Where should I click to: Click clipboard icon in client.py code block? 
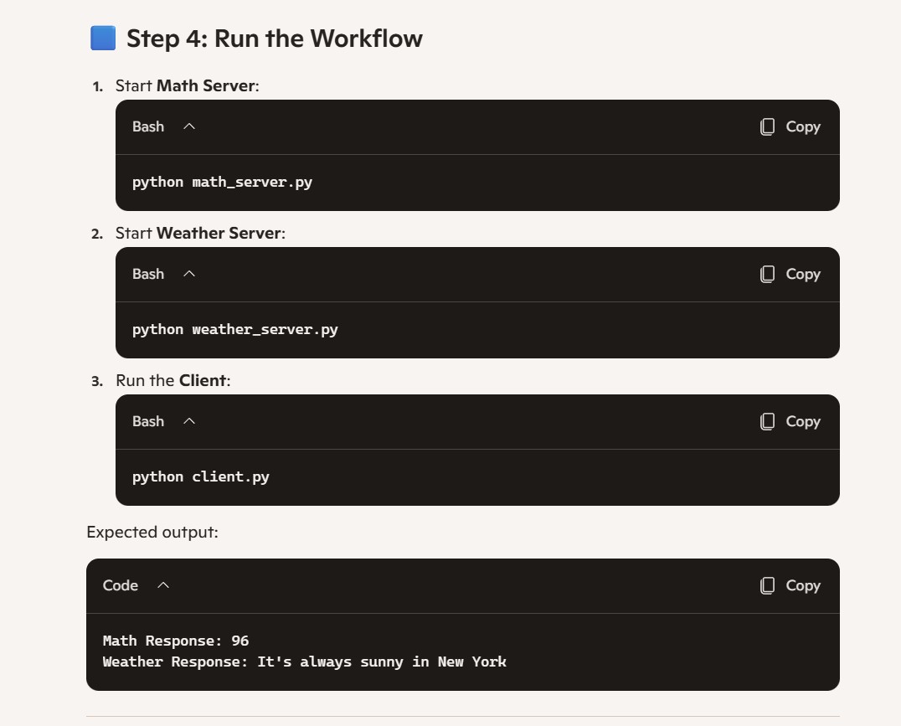coord(767,421)
